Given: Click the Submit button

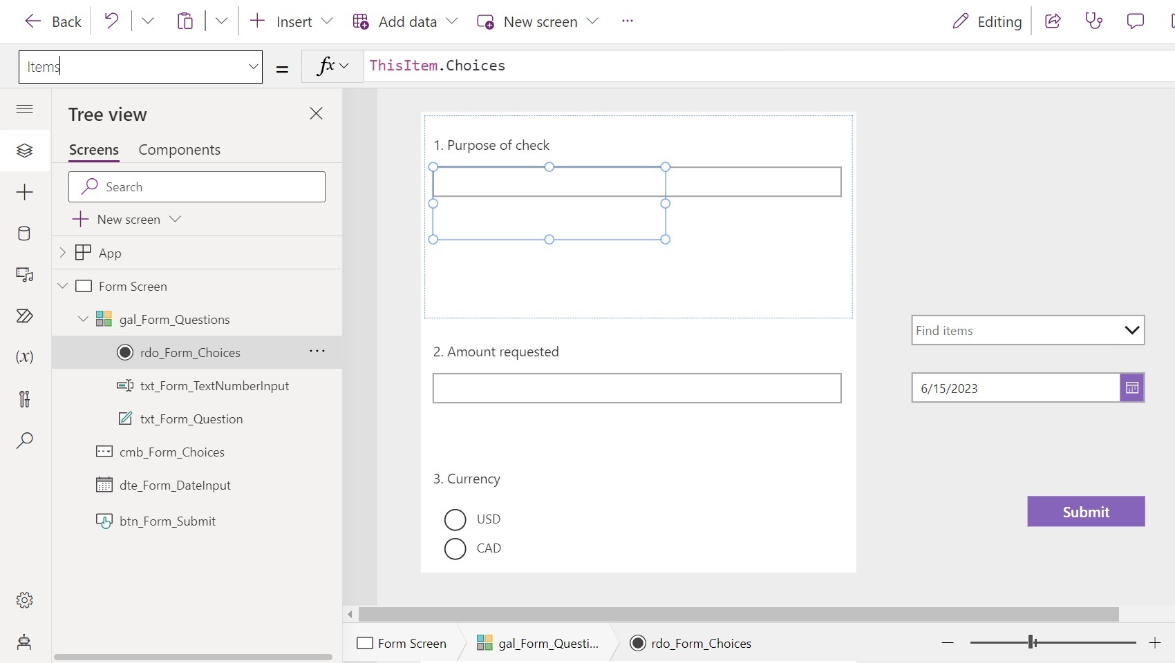Looking at the screenshot, I should pos(1085,512).
